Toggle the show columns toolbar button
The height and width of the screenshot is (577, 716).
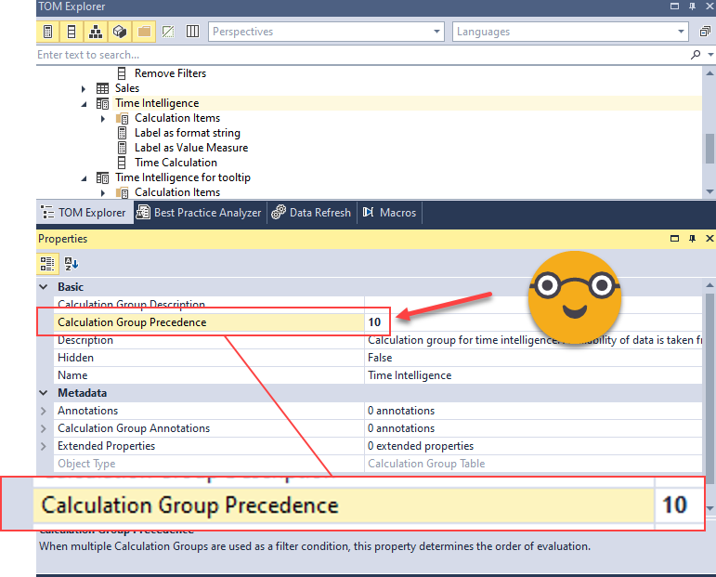coord(72,32)
